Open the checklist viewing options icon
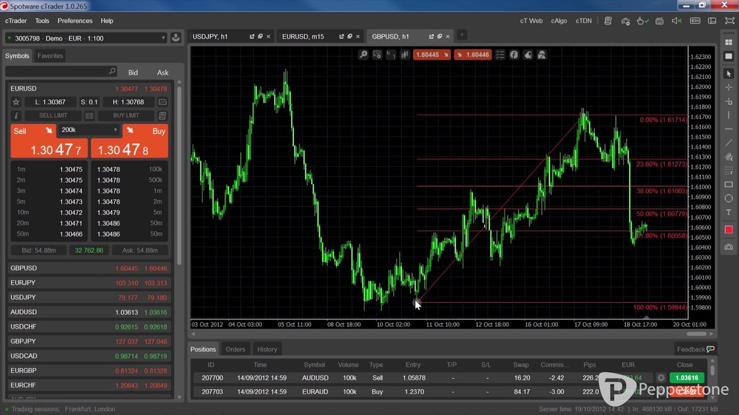Image resolution: width=739 pixels, height=415 pixels. tap(500, 55)
